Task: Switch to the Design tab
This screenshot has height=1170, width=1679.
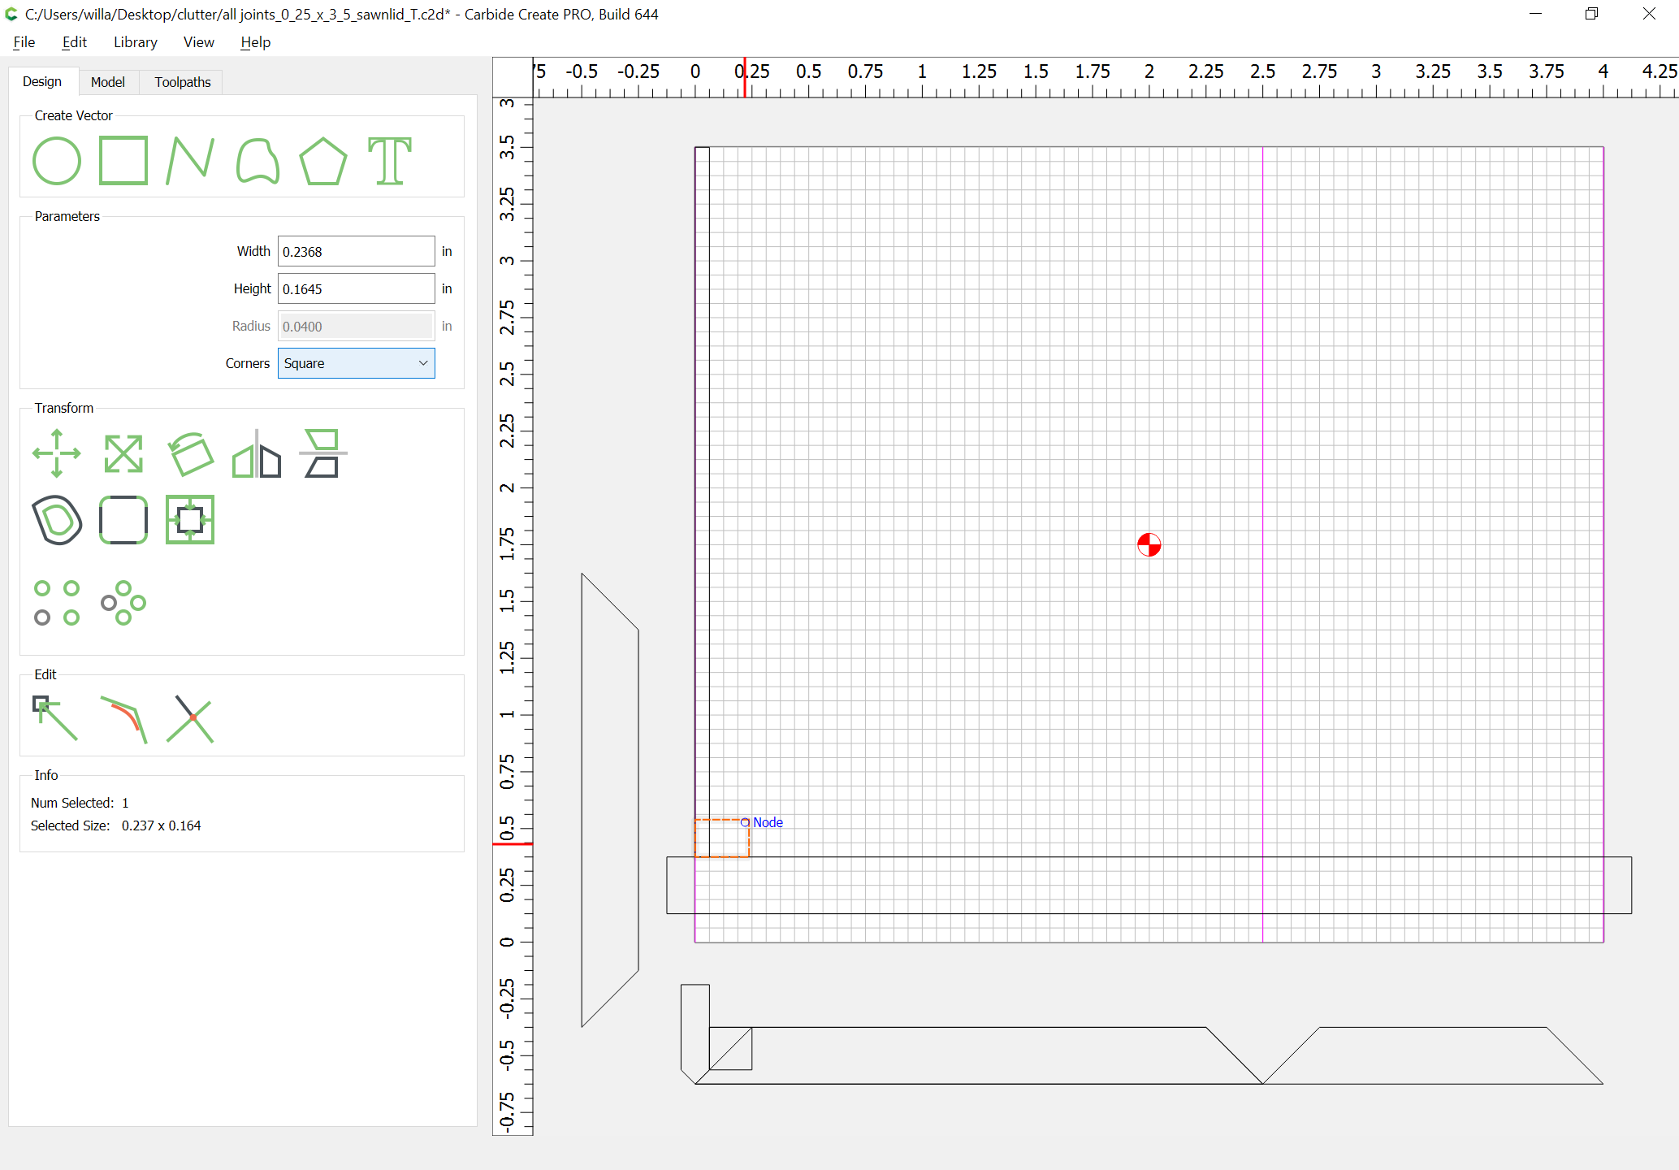Action: (42, 81)
